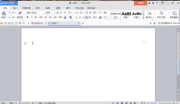This screenshot has height=104, width=180.
Task: Apply the Heading 1 style
Action: pos(126,15)
